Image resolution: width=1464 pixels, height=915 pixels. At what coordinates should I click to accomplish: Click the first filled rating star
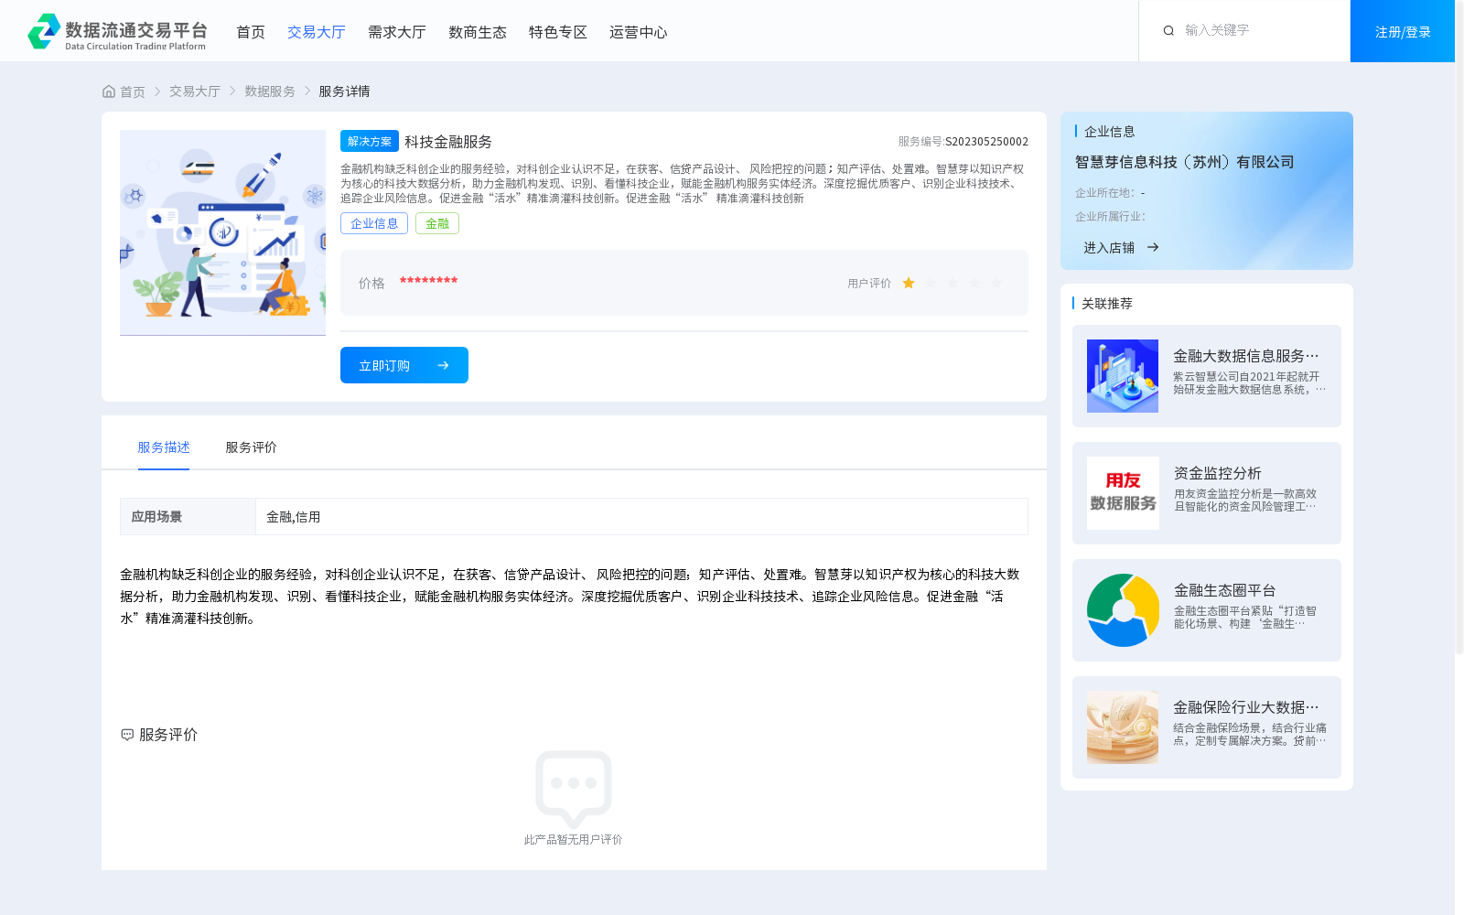tap(909, 284)
